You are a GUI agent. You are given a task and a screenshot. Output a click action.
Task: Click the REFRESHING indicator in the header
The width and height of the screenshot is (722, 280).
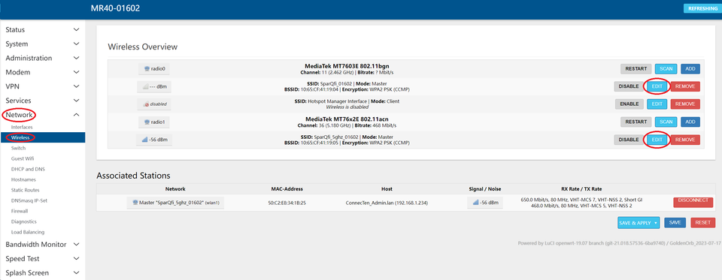702,9
